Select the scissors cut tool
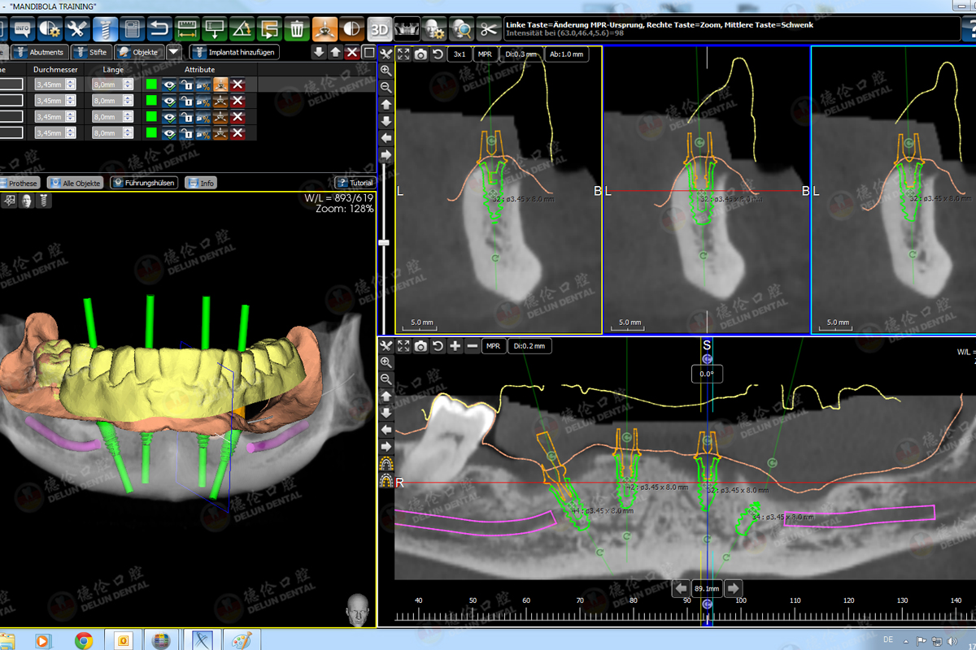The width and height of the screenshot is (976, 650). click(x=488, y=30)
